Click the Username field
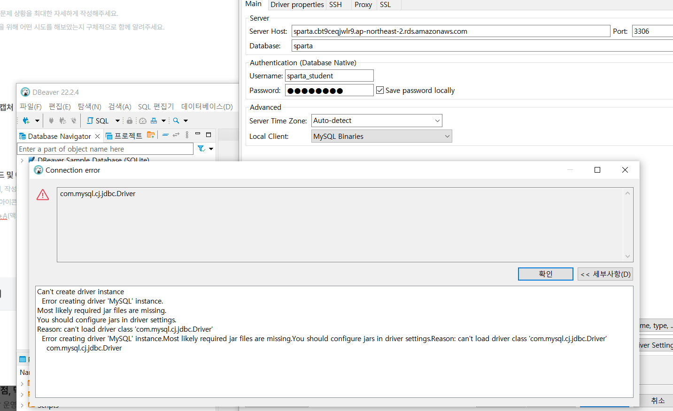The image size is (673, 411). (329, 76)
